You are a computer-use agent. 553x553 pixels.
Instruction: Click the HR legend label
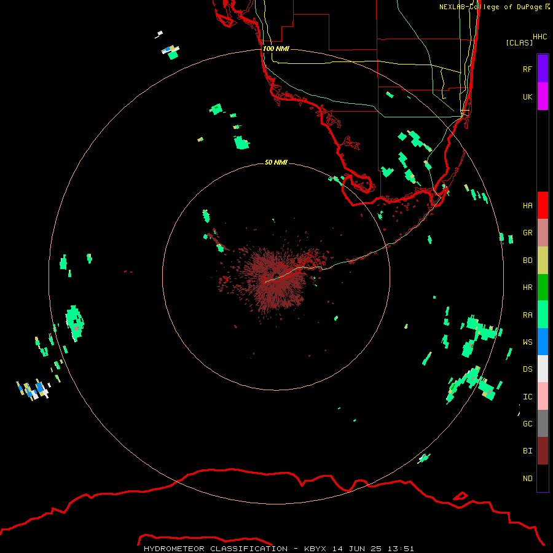point(527,288)
